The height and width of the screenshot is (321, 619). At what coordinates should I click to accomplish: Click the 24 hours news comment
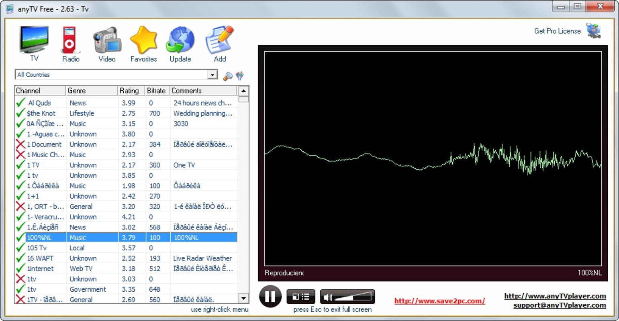click(x=202, y=103)
